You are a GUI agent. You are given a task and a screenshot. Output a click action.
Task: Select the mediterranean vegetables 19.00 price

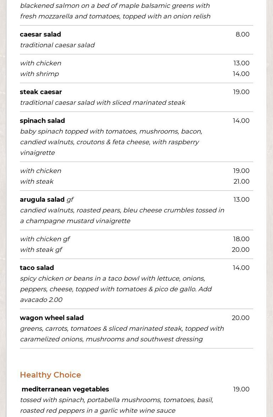(x=241, y=389)
